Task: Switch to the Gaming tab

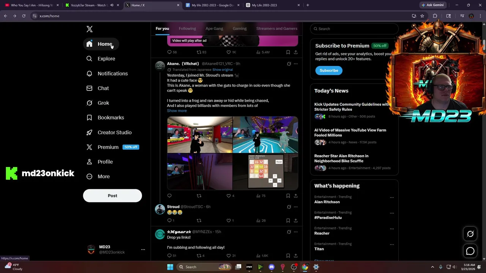Action: (x=240, y=28)
